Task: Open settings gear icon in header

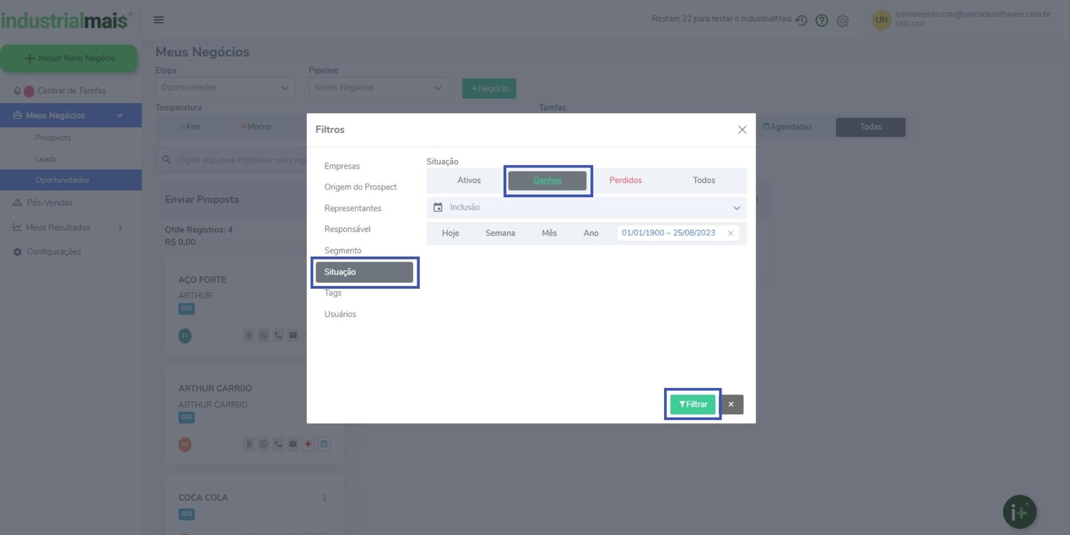Action: click(x=843, y=21)
